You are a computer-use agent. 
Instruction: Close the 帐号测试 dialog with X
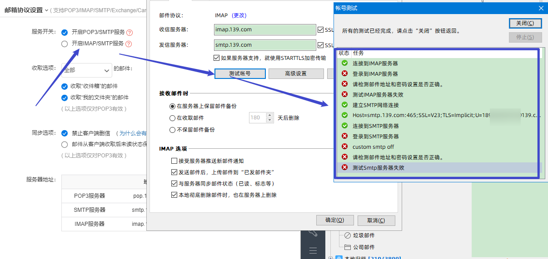541,8
